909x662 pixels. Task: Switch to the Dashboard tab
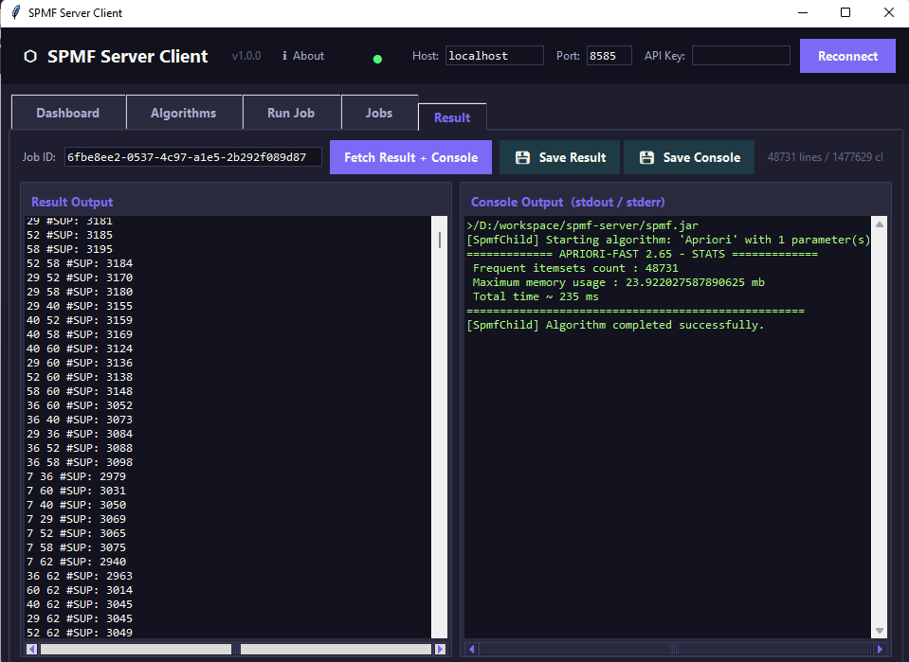[67, 113]
